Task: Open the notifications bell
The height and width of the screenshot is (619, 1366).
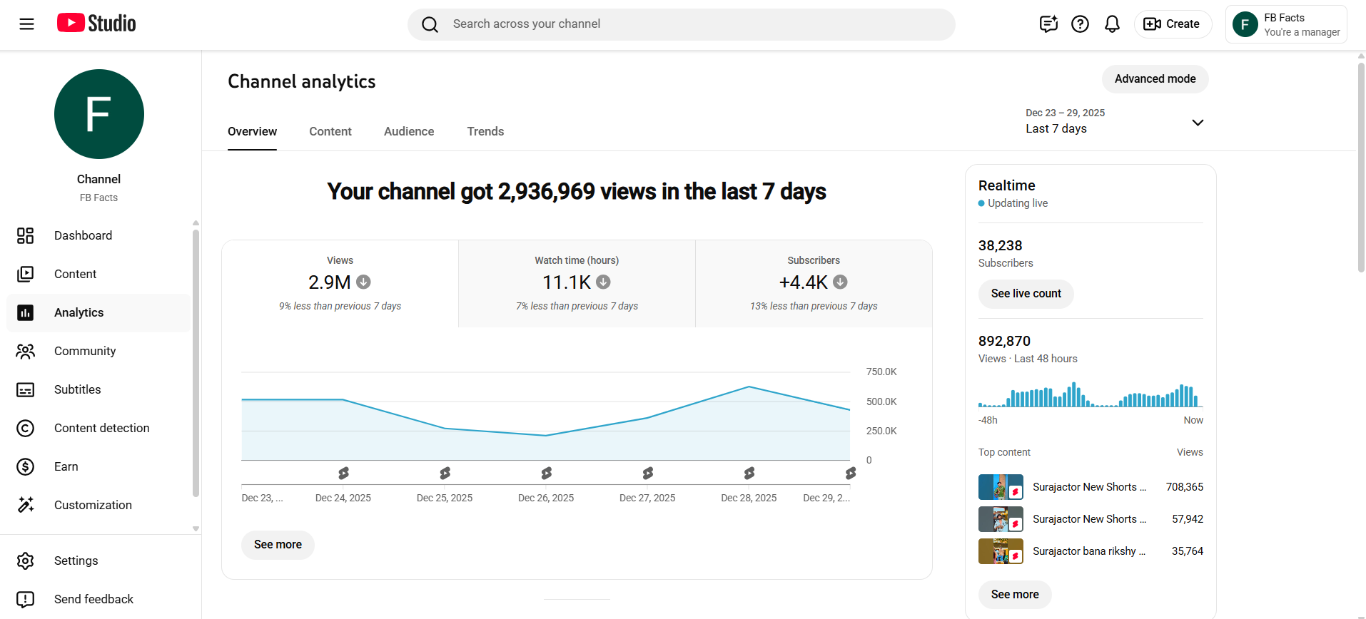Action: point(1112,24)
